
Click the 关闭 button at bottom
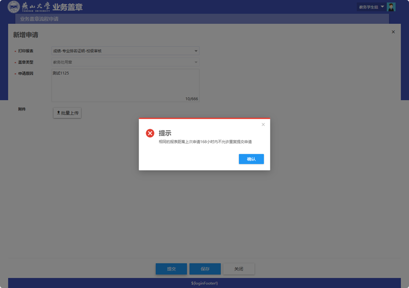[239, 269]
